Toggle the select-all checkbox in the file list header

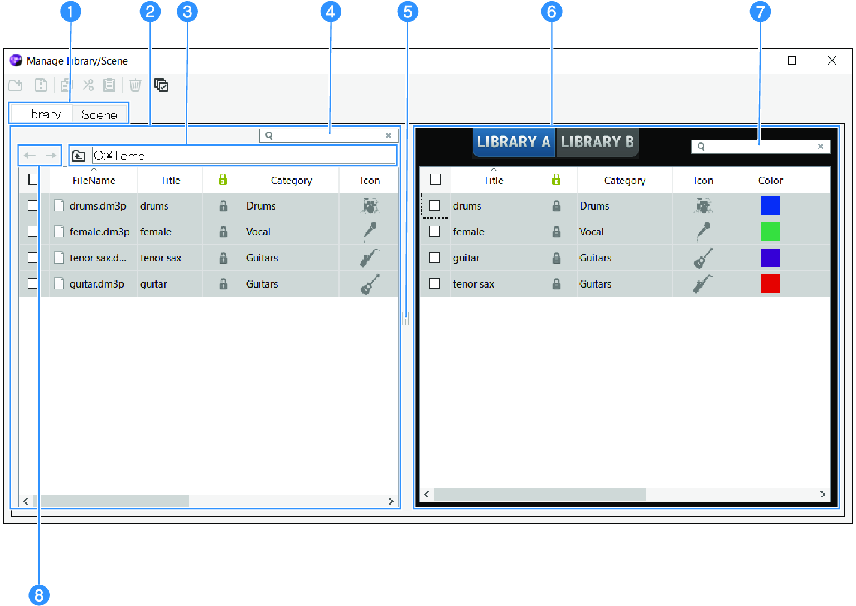click(x=32, y=179)
